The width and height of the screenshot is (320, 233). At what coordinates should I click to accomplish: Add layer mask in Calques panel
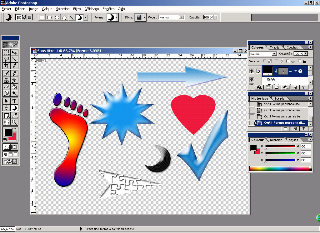[x=268, y=87]
